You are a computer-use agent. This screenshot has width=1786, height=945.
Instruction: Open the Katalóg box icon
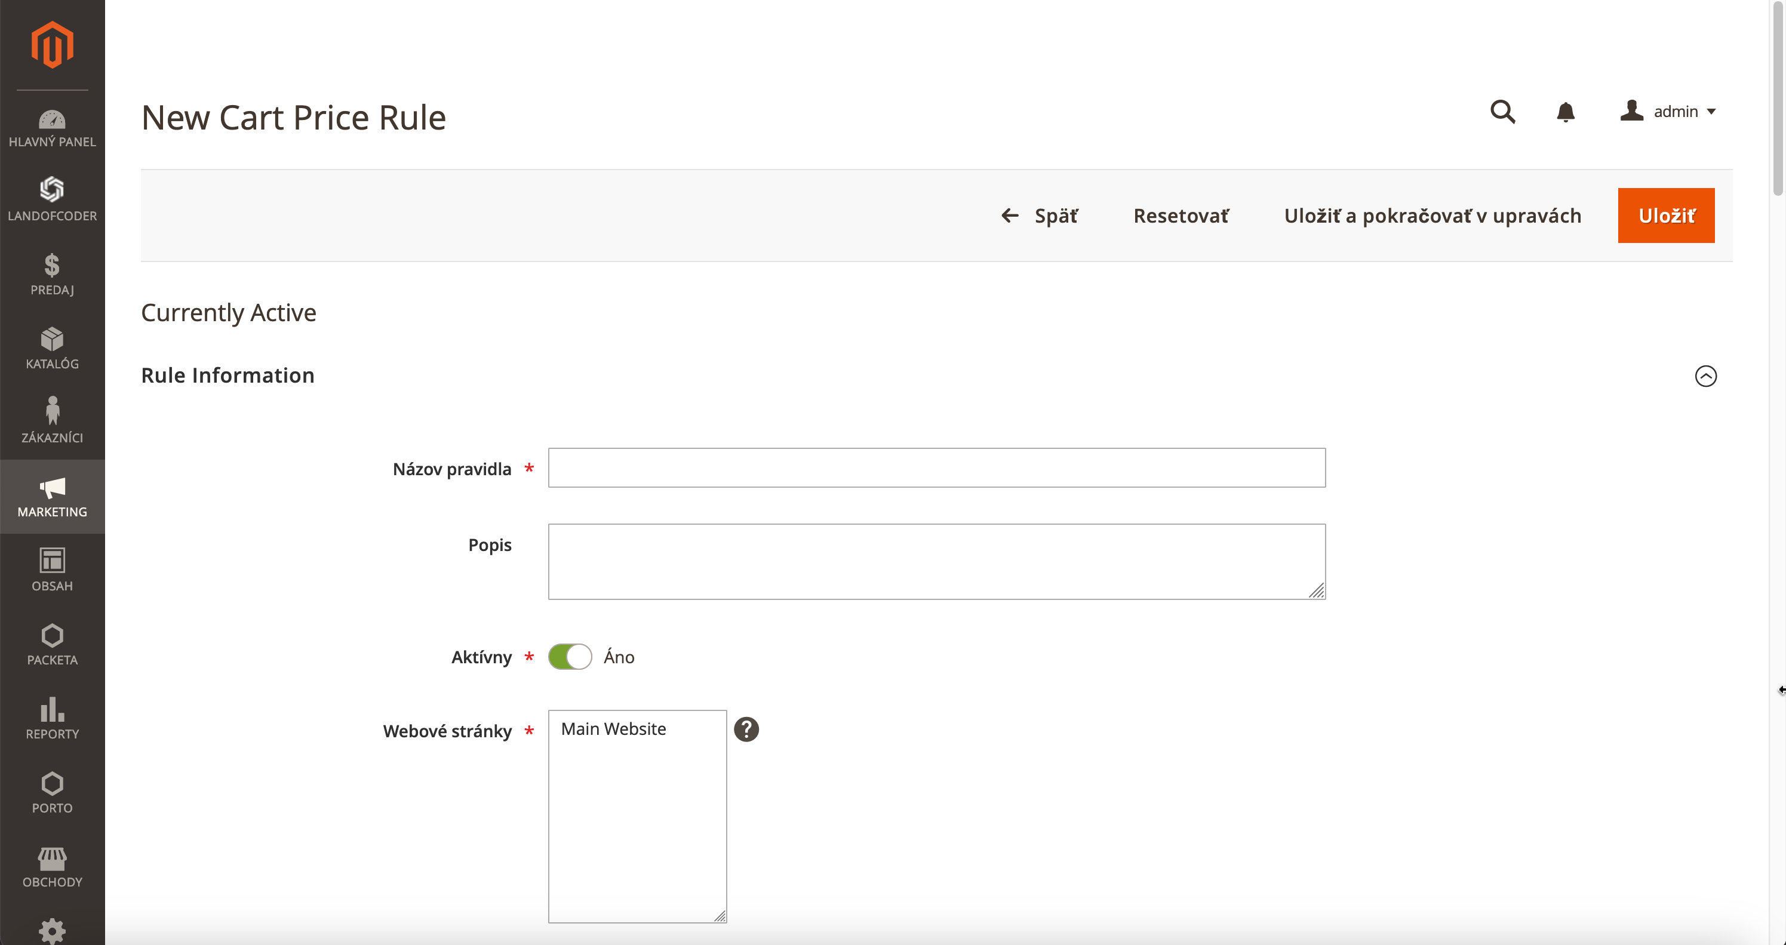click(52, 339)
